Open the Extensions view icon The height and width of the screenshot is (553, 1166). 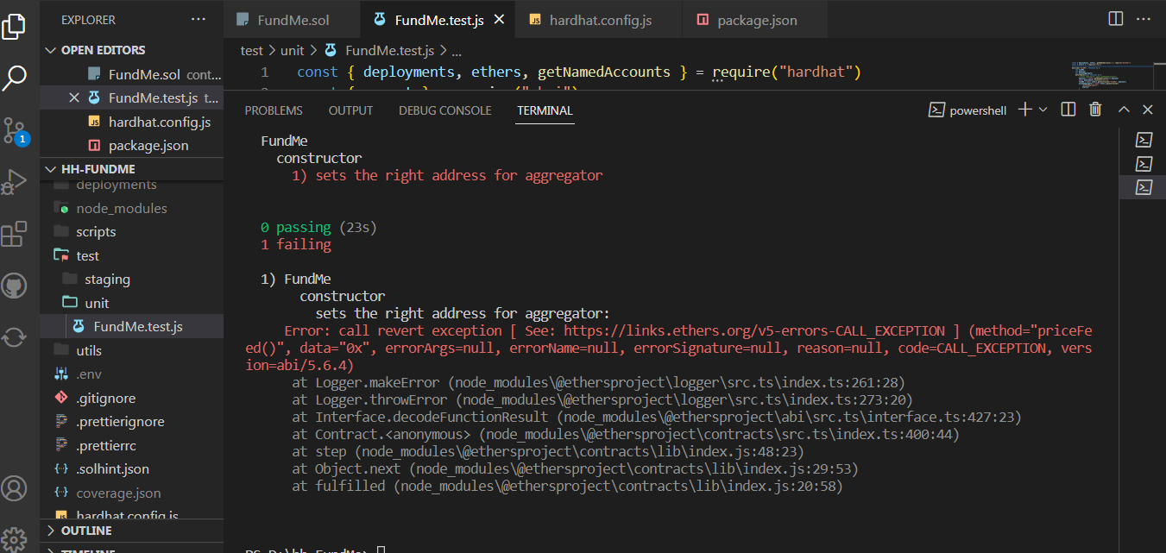pyautogui.click(x=15, y=235)
